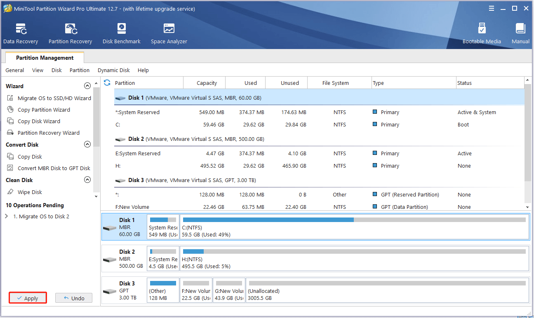Select the H: partition row in list

tap(319, 166)
